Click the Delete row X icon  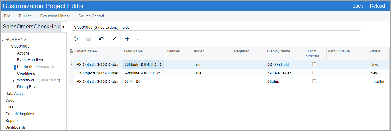click(x=114, y=39)
